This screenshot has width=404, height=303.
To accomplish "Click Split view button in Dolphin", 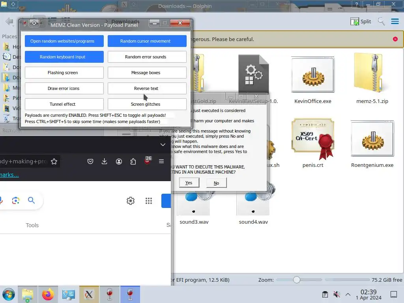I will tap(361, 21).
